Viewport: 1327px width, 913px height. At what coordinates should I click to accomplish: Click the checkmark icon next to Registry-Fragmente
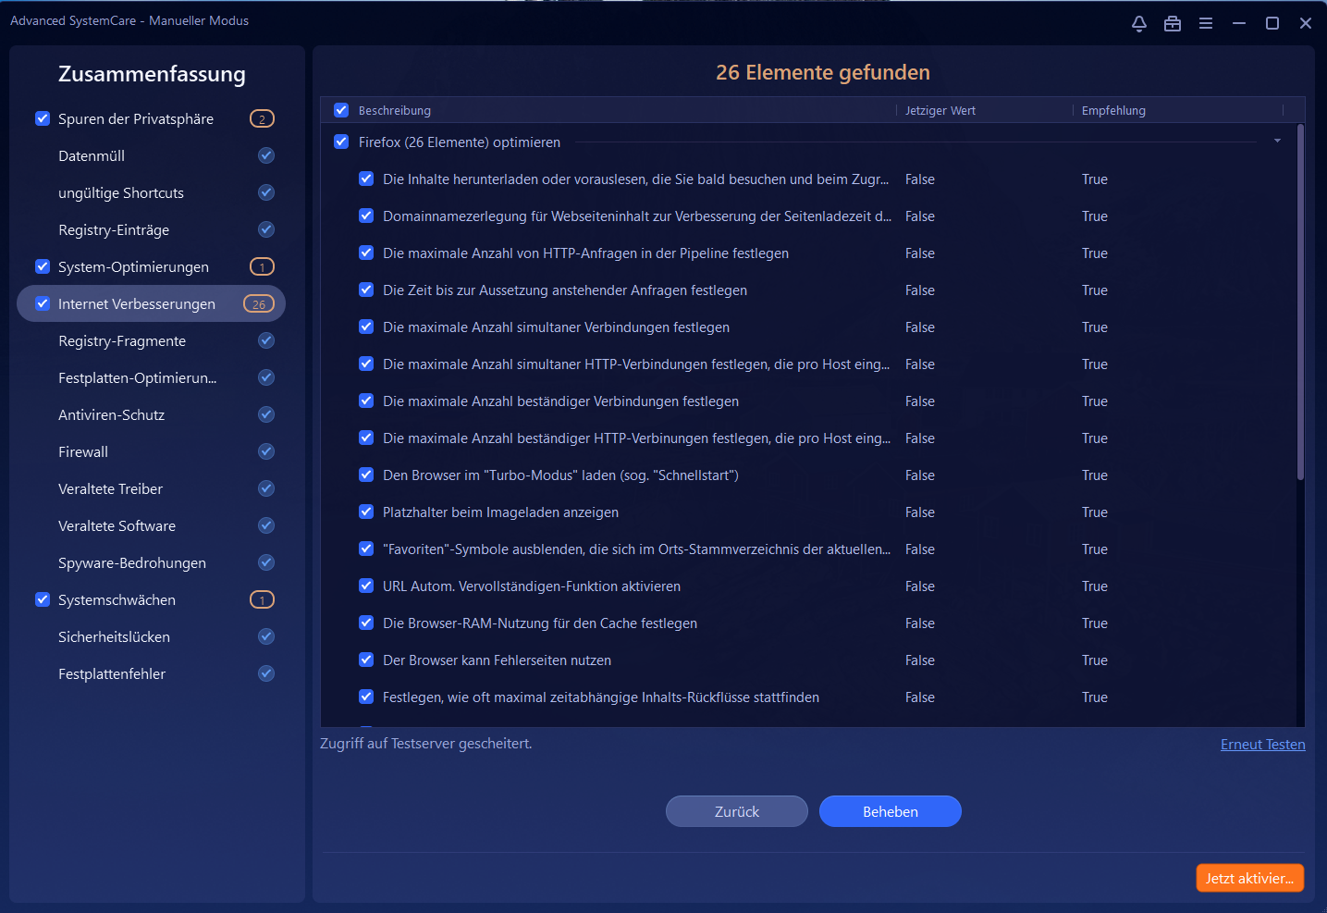pos(266,340)
